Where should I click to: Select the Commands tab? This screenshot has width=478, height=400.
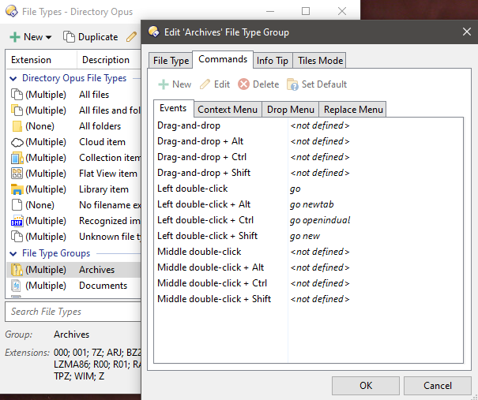click(x=223, y=59)
